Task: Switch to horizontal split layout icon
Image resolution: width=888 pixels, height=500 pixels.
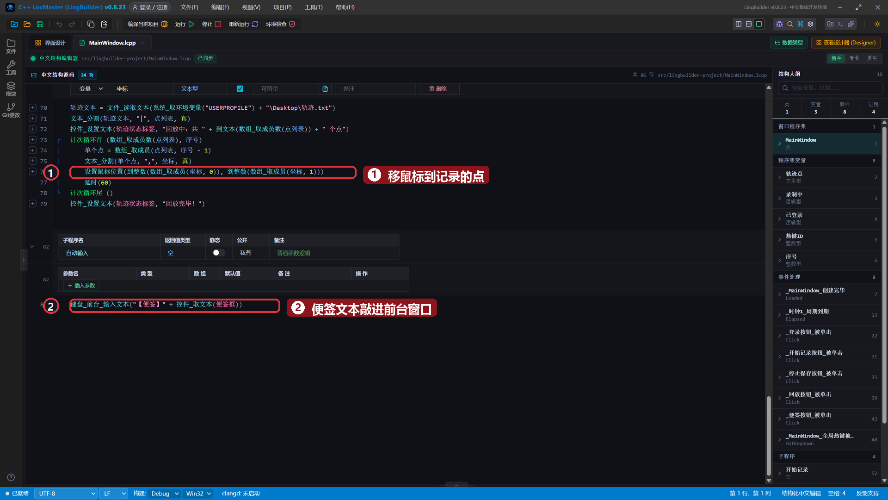Action: pos(749,24)
